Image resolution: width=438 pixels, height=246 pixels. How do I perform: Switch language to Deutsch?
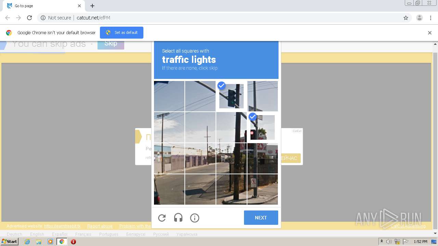click(14, 234)
